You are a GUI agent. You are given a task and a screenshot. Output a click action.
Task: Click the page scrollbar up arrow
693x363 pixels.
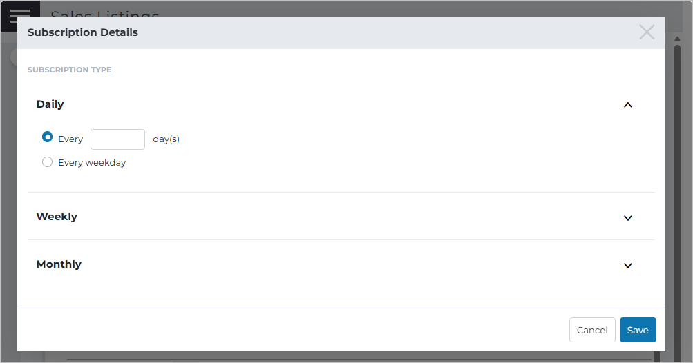click(677, 39)
